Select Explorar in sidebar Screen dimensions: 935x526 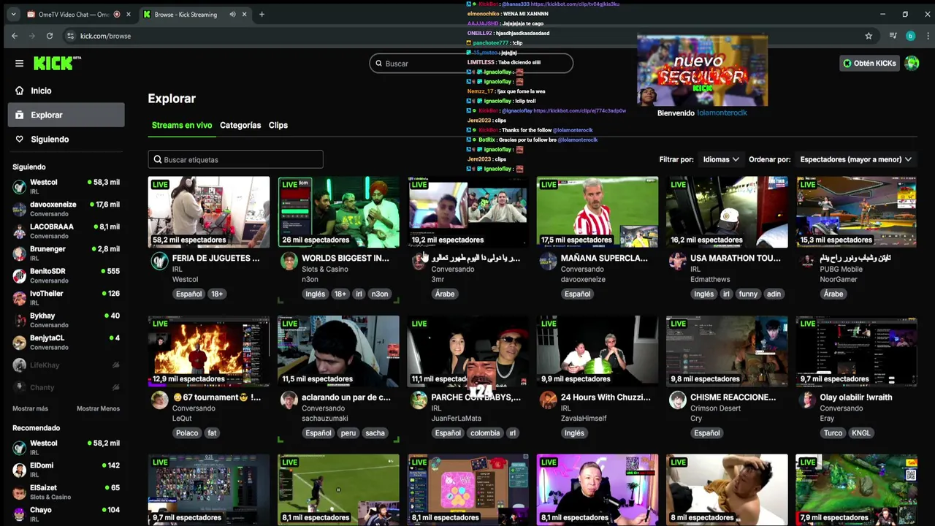(x=66, y=115)
